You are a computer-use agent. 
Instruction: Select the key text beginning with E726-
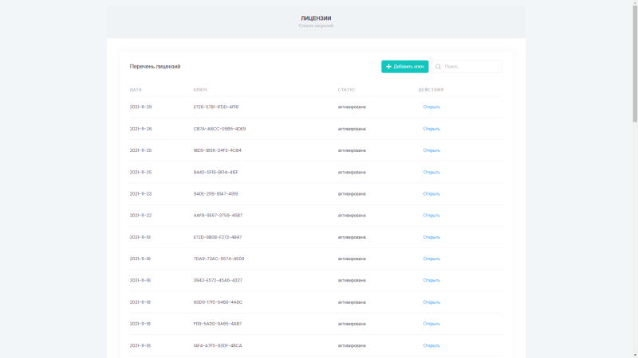click(x=215, y=107)
